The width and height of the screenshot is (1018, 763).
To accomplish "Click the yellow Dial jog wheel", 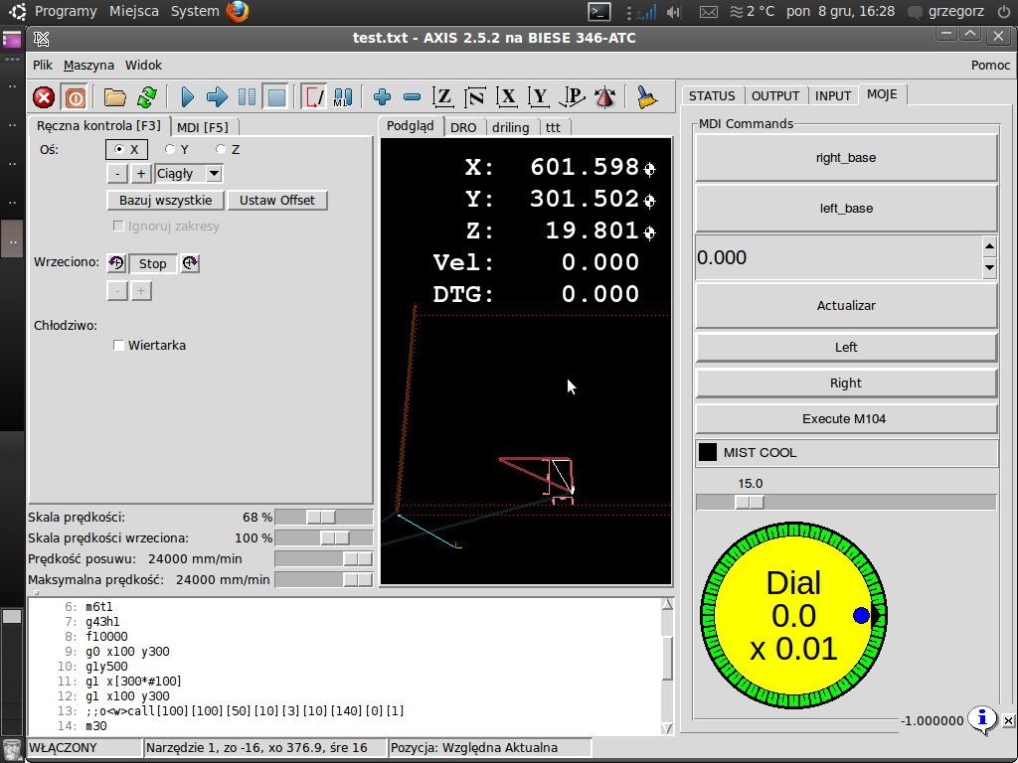I will [793, 616].
